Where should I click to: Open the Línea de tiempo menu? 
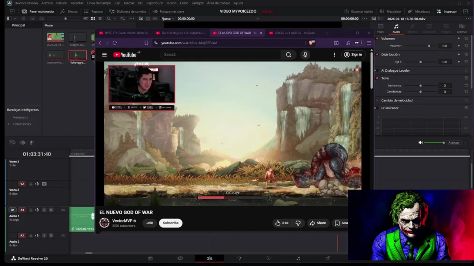[99, 3]
